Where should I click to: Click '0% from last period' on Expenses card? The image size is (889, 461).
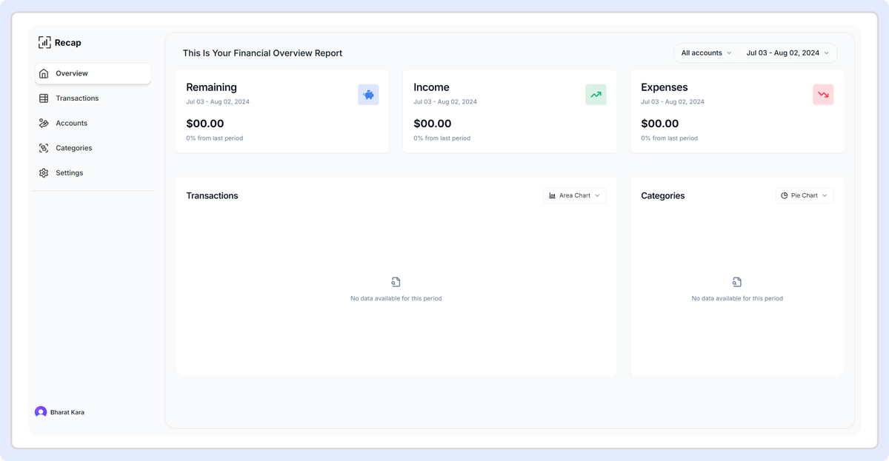[x=669, y=138]
